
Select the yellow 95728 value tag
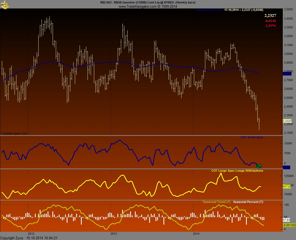pyautogui.click(x=287, y=186)
